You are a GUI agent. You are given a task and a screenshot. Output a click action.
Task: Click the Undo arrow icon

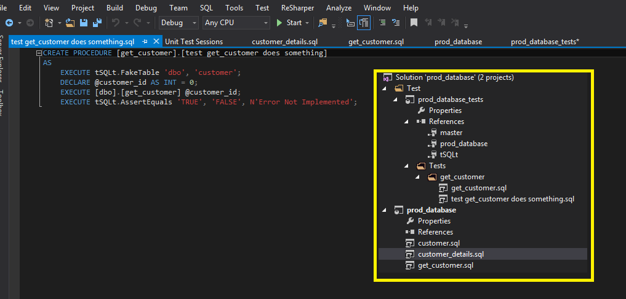click(x=115, y=23)
